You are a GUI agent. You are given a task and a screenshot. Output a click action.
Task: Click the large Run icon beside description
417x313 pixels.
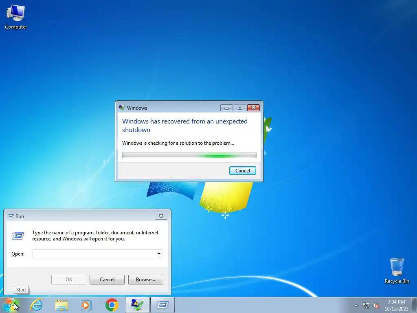[18, 236]
